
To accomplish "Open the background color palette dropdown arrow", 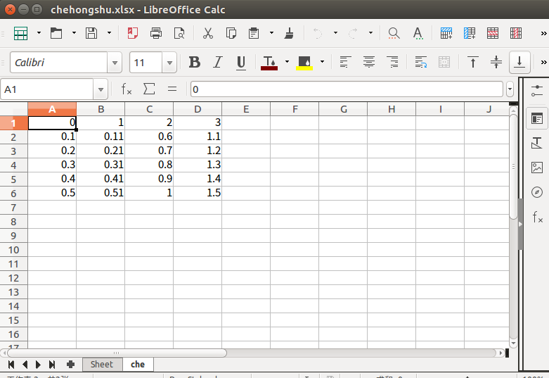I will coord(322,62).
